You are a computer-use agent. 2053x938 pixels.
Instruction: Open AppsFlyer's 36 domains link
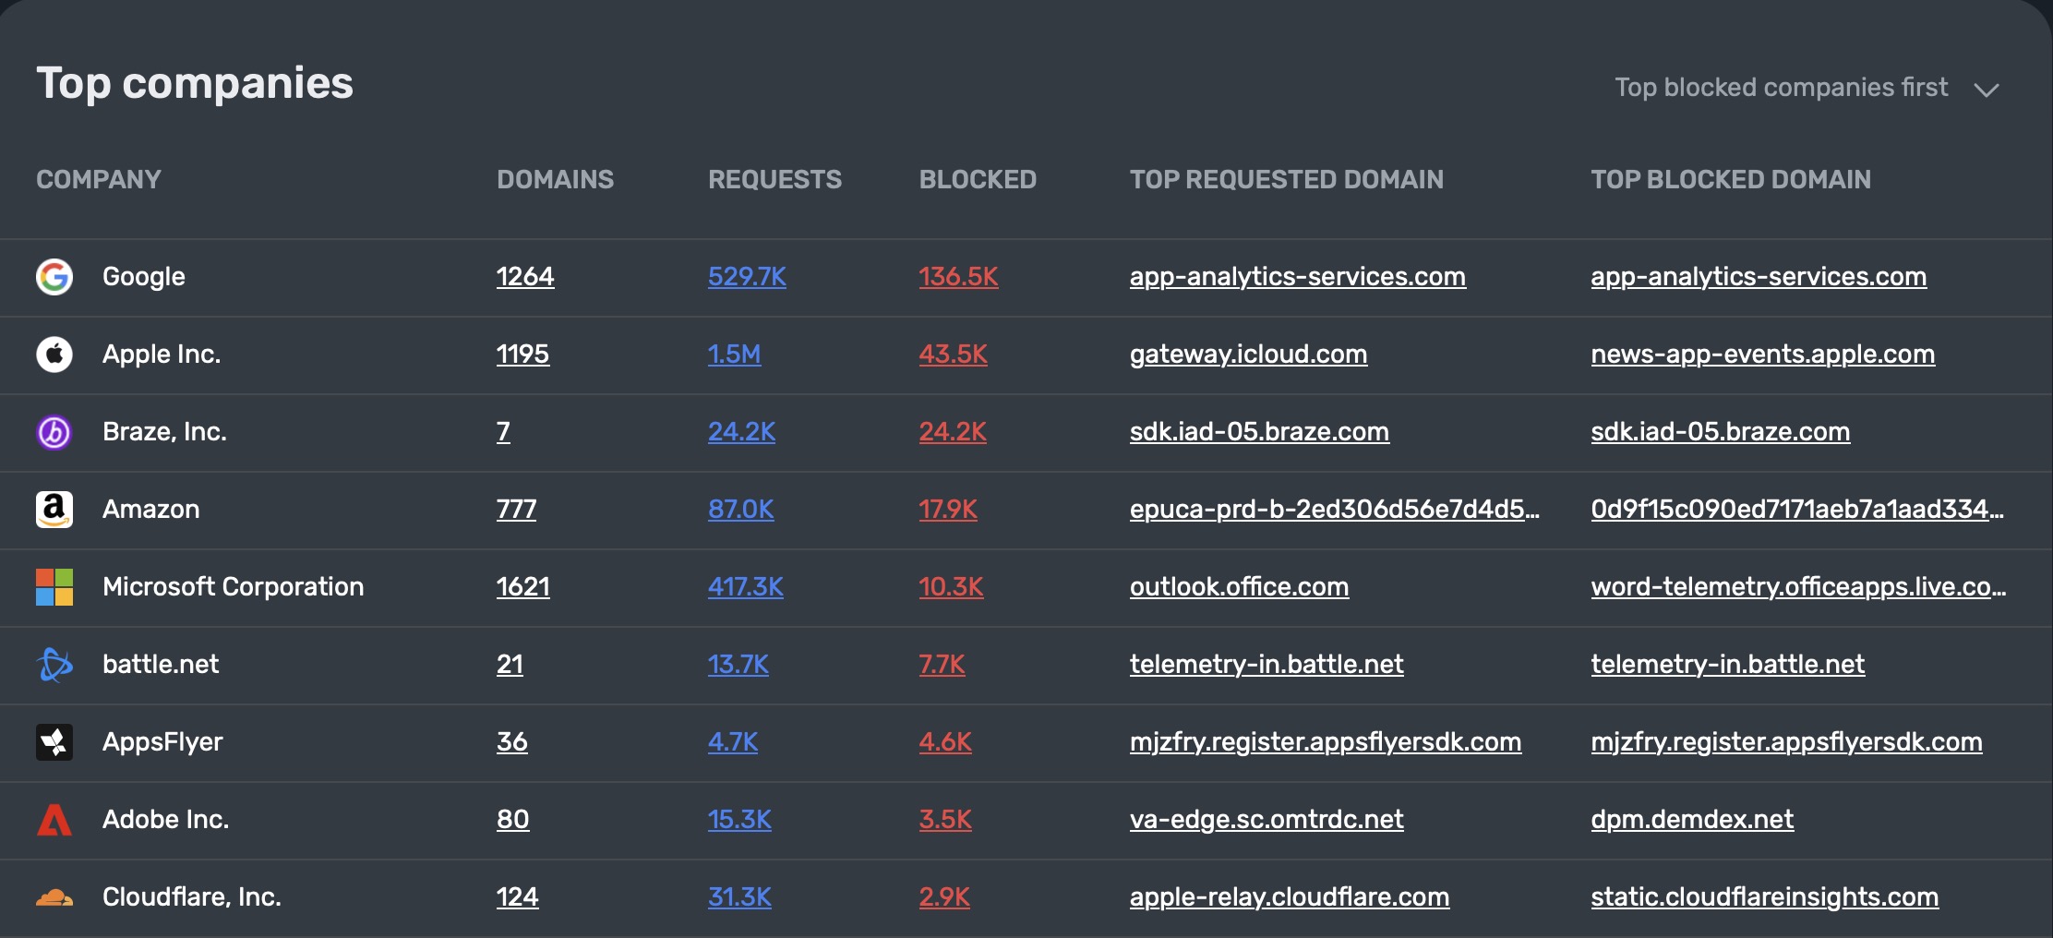(x=512, y=742)
